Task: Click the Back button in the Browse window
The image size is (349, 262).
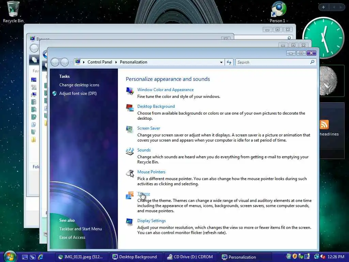Action: tap(34, 48)
